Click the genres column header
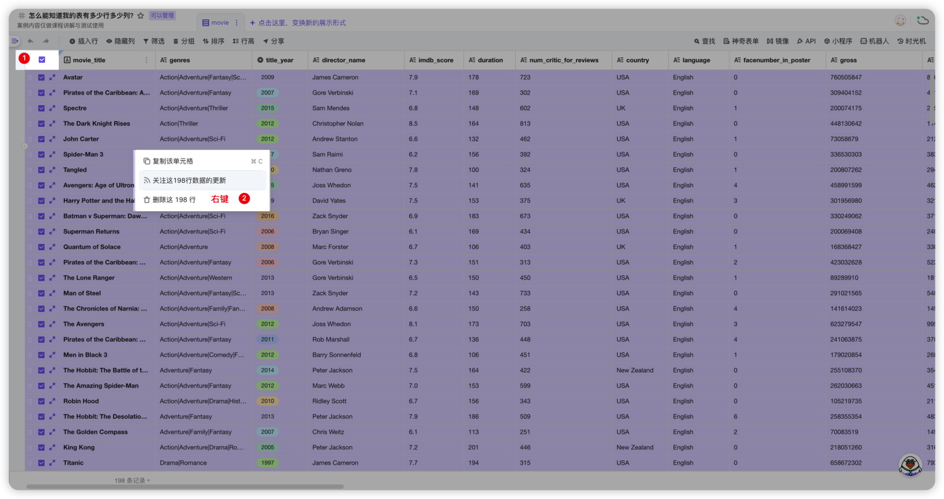Viewport: 944px width, 499px height. (x=203, y=60)
